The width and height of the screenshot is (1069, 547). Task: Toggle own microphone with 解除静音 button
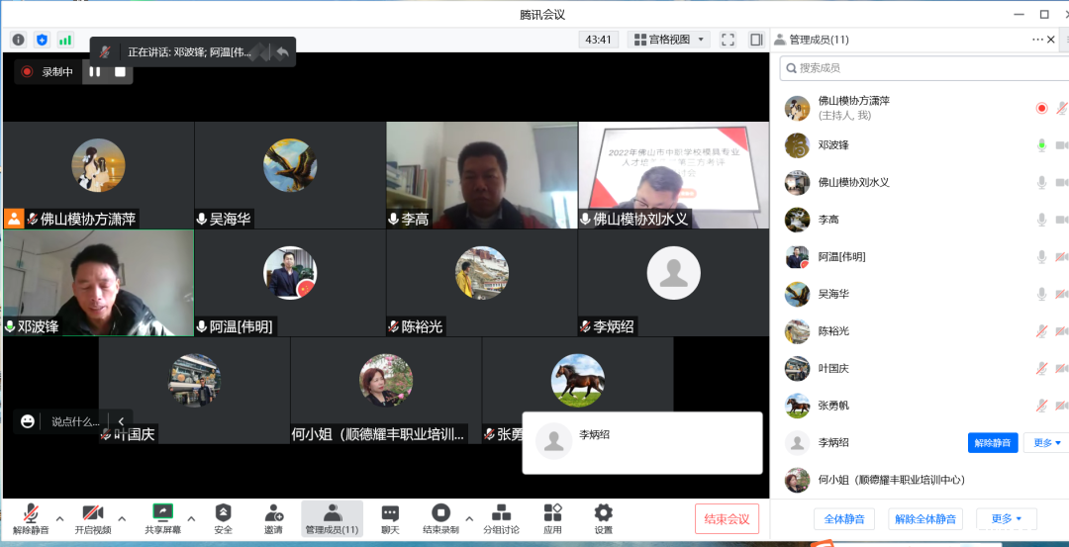[31, 512]
